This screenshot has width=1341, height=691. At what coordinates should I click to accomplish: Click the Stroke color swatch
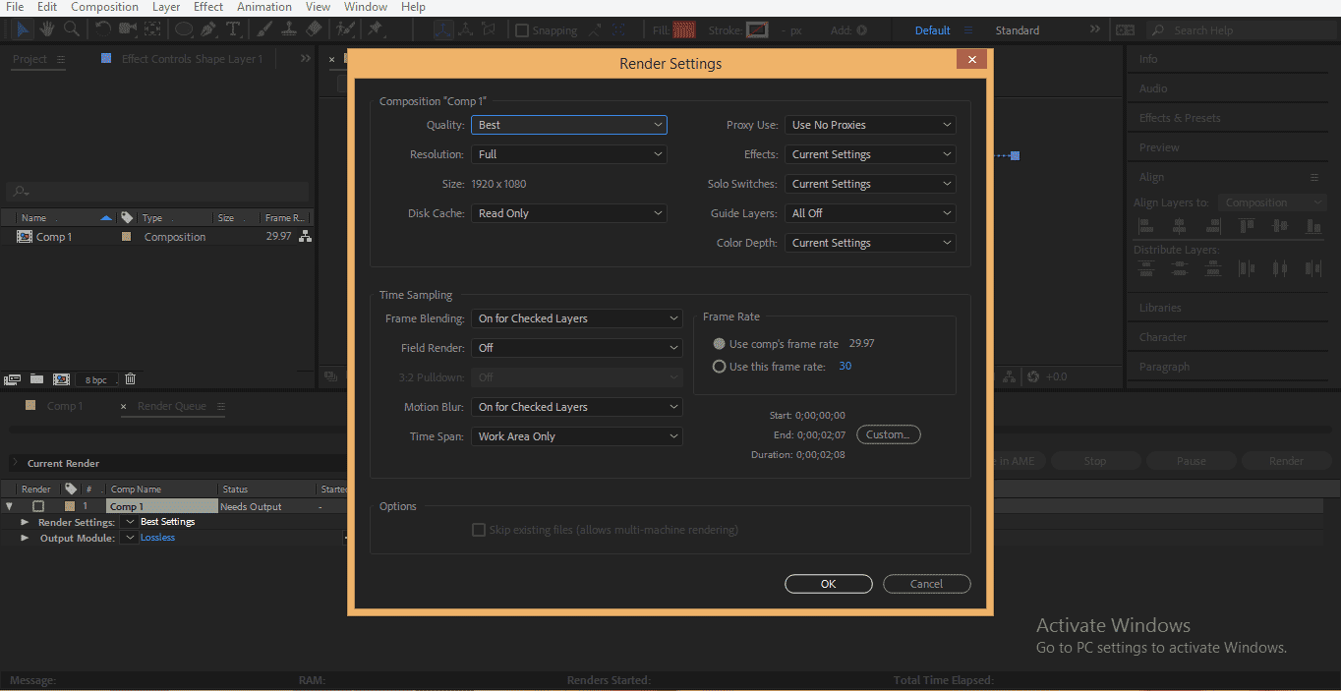click(x=757, y=30)
